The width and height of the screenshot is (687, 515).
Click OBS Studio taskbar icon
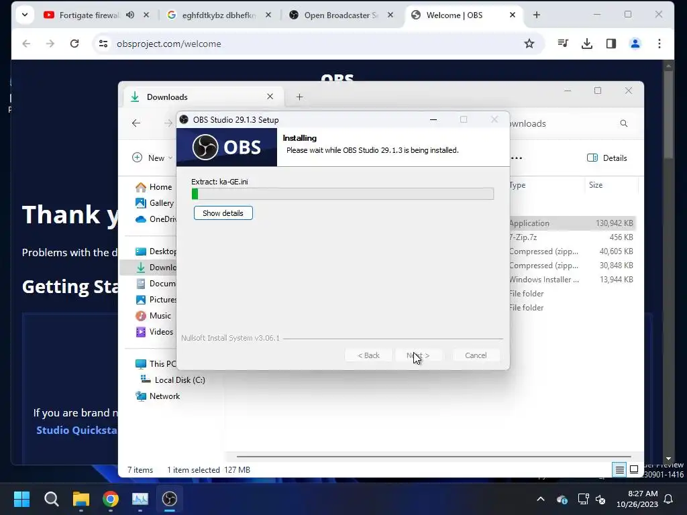tap(170, 499)
